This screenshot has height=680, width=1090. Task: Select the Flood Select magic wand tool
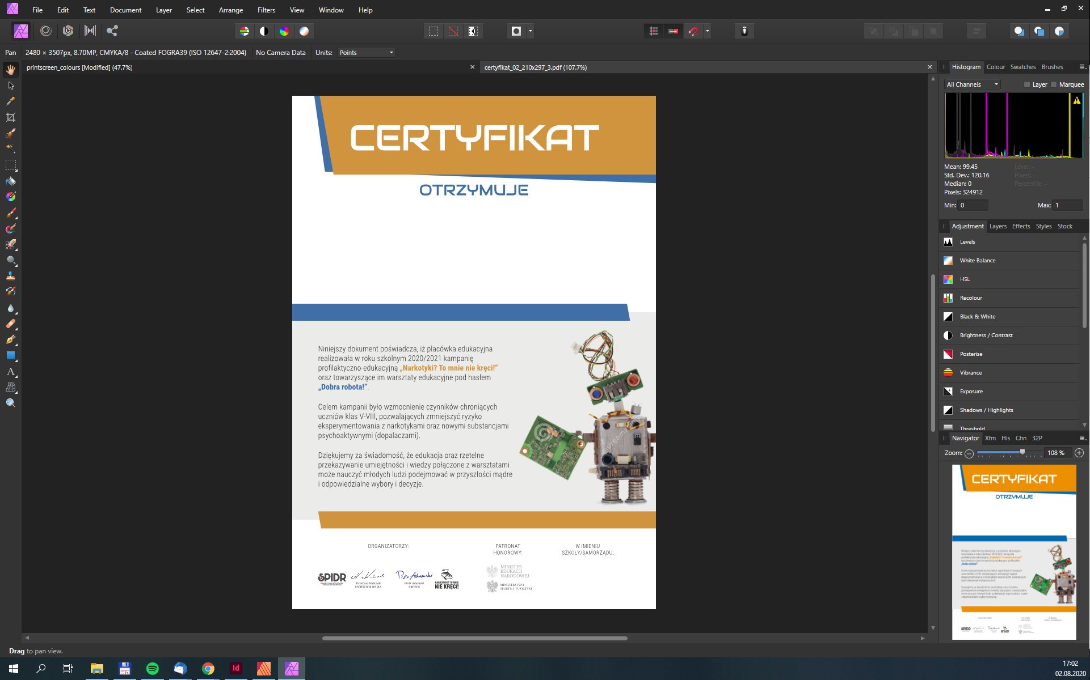[11, 149]
